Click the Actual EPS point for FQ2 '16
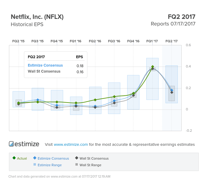Viewport: 205px width, 186px height. click(x=95, y=100)
